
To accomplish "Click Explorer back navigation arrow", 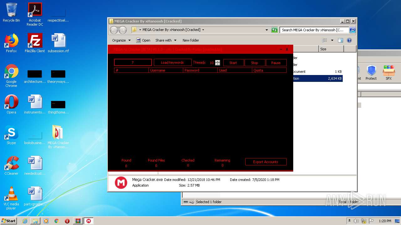I will pyautogui.click(x=114, y=30).
